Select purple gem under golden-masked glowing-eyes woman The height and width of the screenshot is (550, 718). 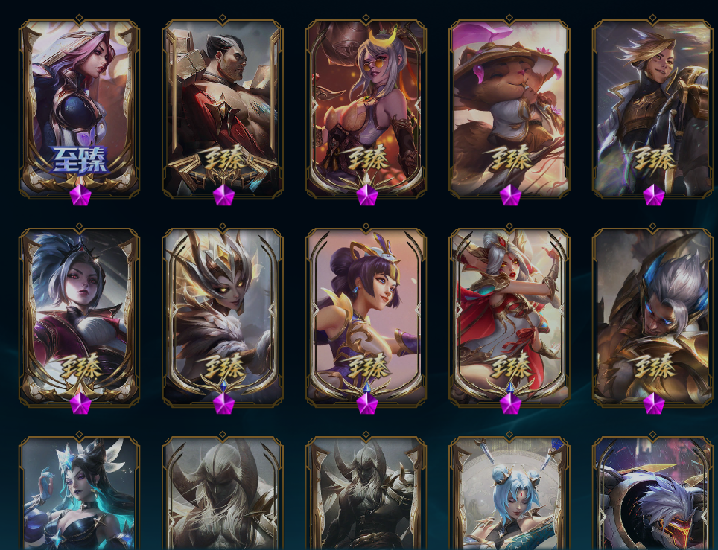(x=223, y=403)
